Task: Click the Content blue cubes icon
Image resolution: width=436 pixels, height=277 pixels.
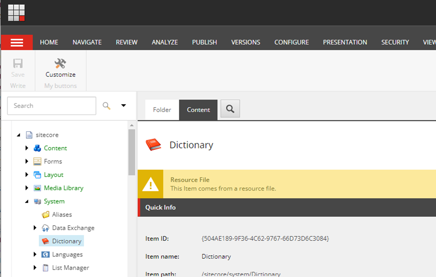Action: coord(37,148)
